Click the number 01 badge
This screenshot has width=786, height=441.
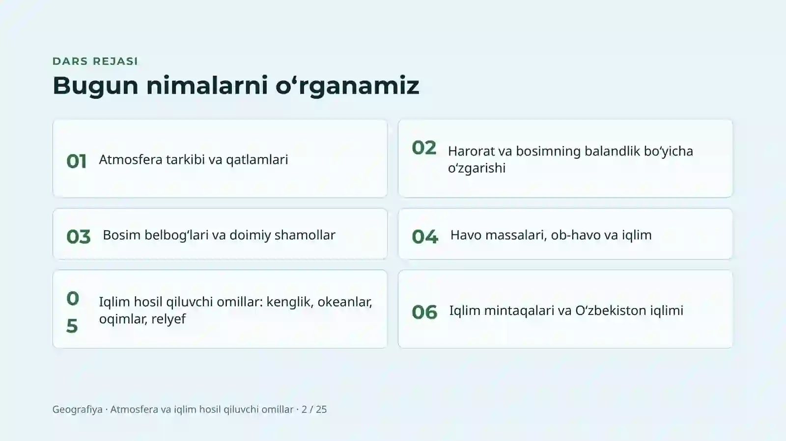point(77,161)
